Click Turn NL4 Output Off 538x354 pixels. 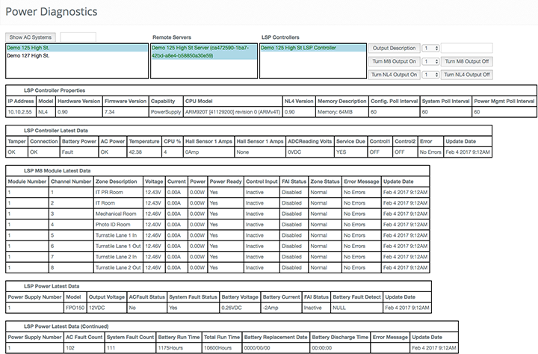click(x=466, y=75)
